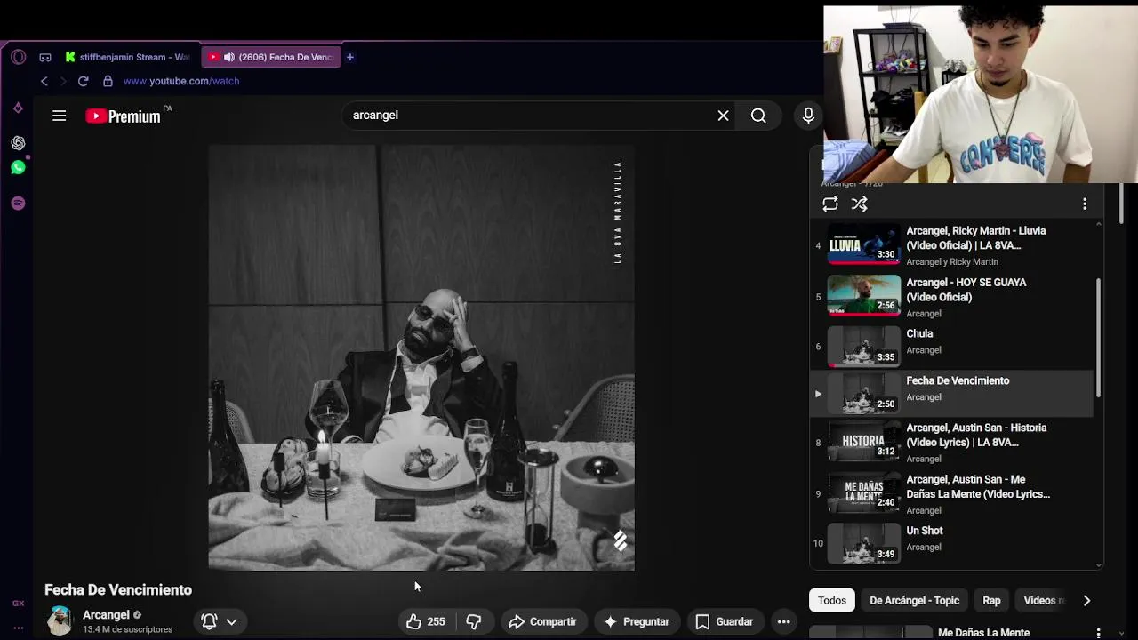Viewport: 1138px width, 640px height.
Task: Open Spotify sidebar panel
Action: 18,203
